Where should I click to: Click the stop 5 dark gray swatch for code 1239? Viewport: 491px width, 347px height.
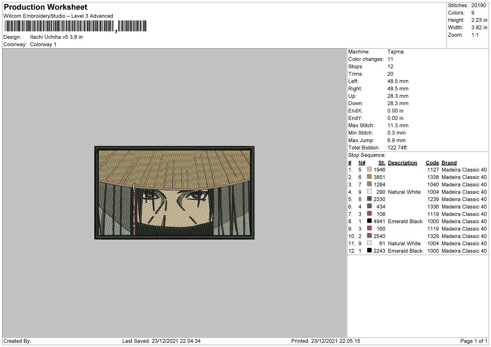point(369,199)
